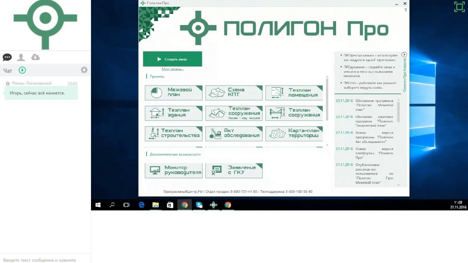Click the projects list scroll-down arrow
This screenshot has width=468, height=263.
click(x=327, y=145)
